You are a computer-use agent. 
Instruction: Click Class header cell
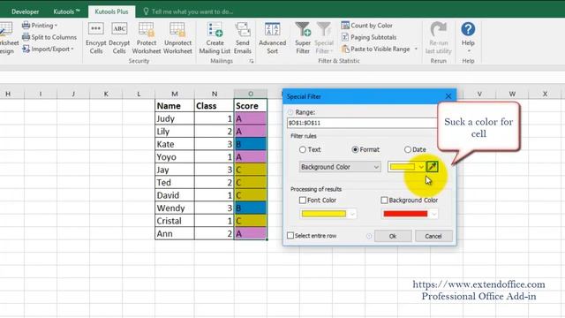[215, 106]
